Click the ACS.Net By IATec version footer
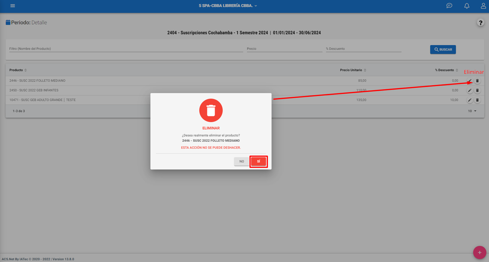The image size is (489, 262). (38, 259)
